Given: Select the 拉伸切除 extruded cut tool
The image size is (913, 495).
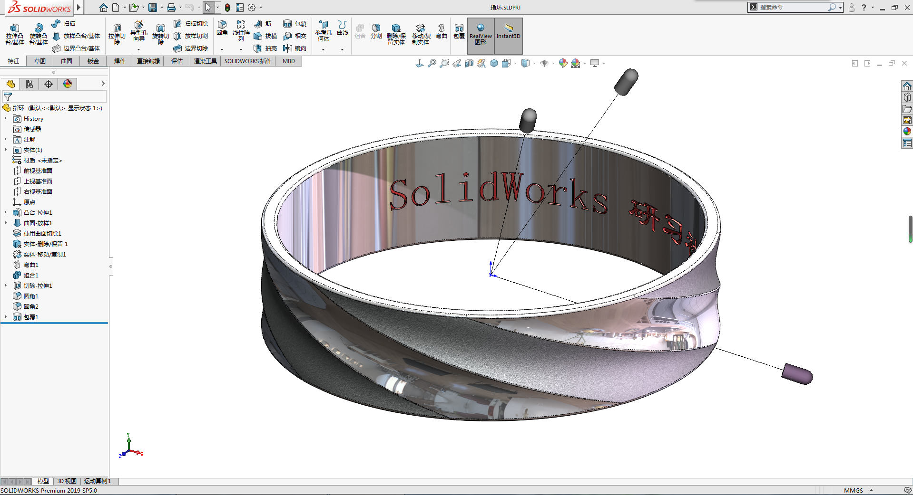Looking at the screenshot, I should (x=117, y=34).
